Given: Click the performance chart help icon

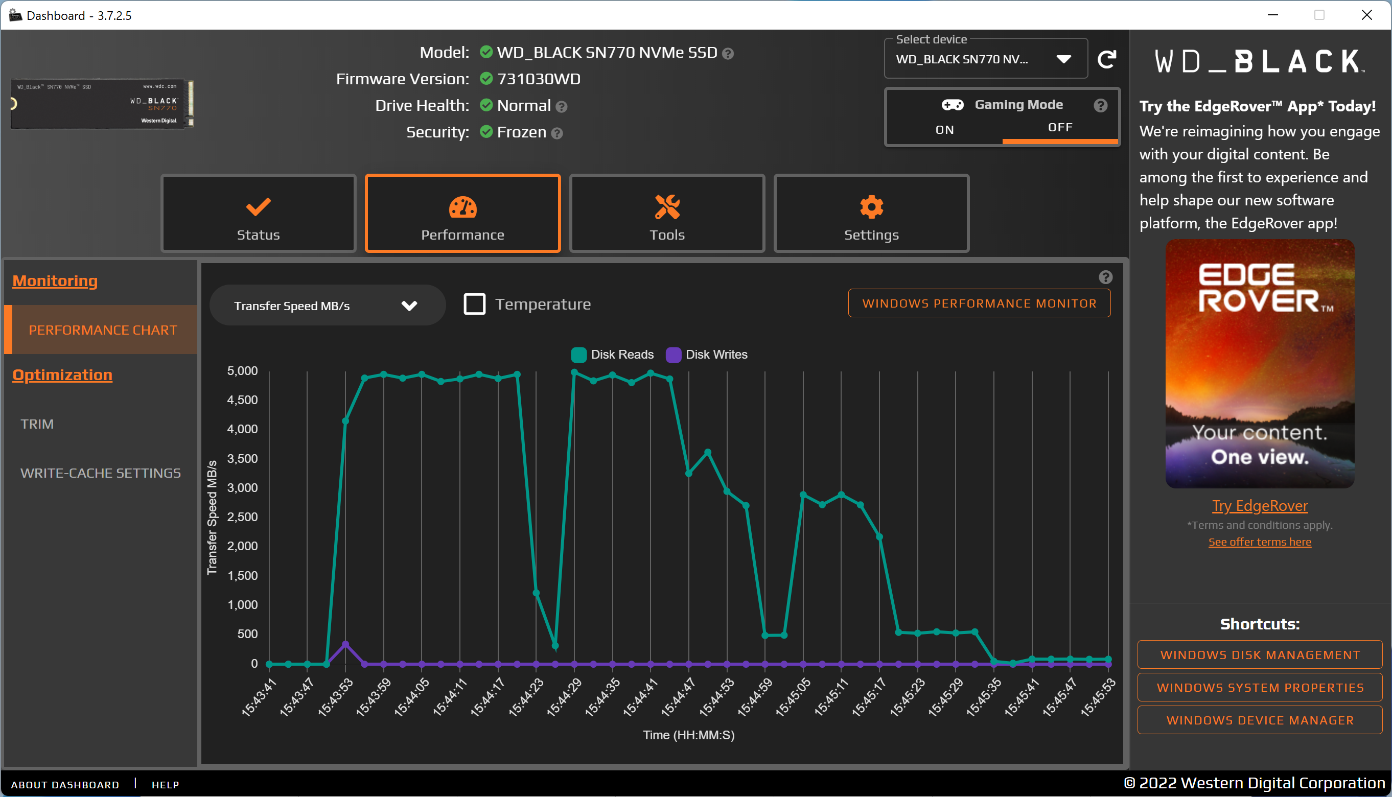Looking at the screenshot, I should pyautogui.click(x=1105, y=277).
